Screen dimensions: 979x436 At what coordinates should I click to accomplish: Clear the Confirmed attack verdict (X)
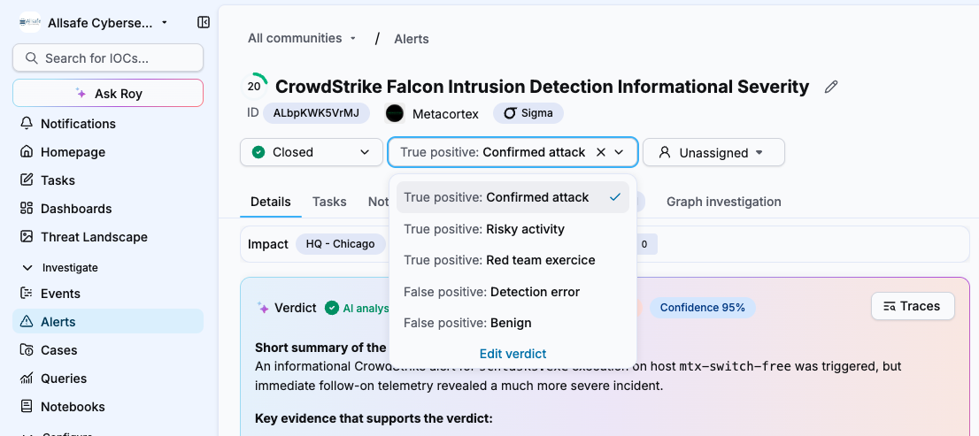click(601, 152)
